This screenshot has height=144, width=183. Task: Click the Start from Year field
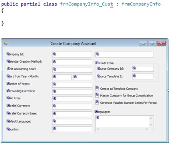coord(62,77)
